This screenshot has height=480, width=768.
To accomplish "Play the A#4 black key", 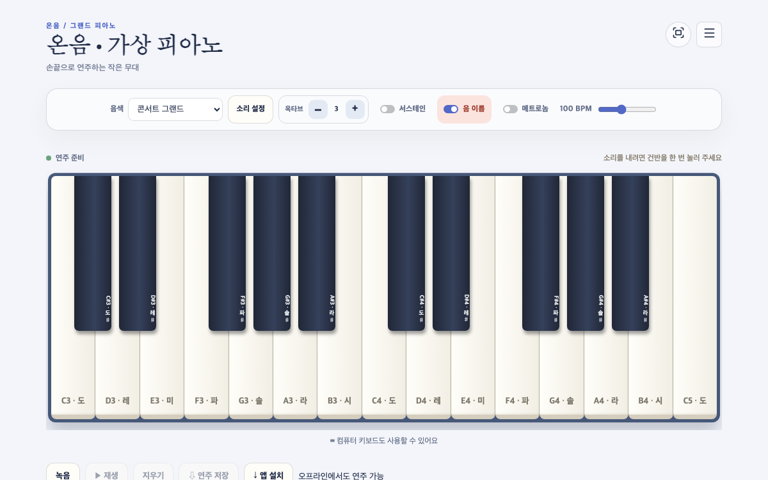I will (x=630, y=253).
